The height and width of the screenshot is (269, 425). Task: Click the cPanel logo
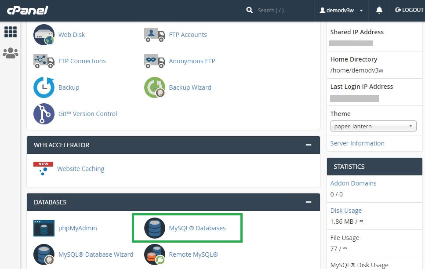(x=27, y=10)
